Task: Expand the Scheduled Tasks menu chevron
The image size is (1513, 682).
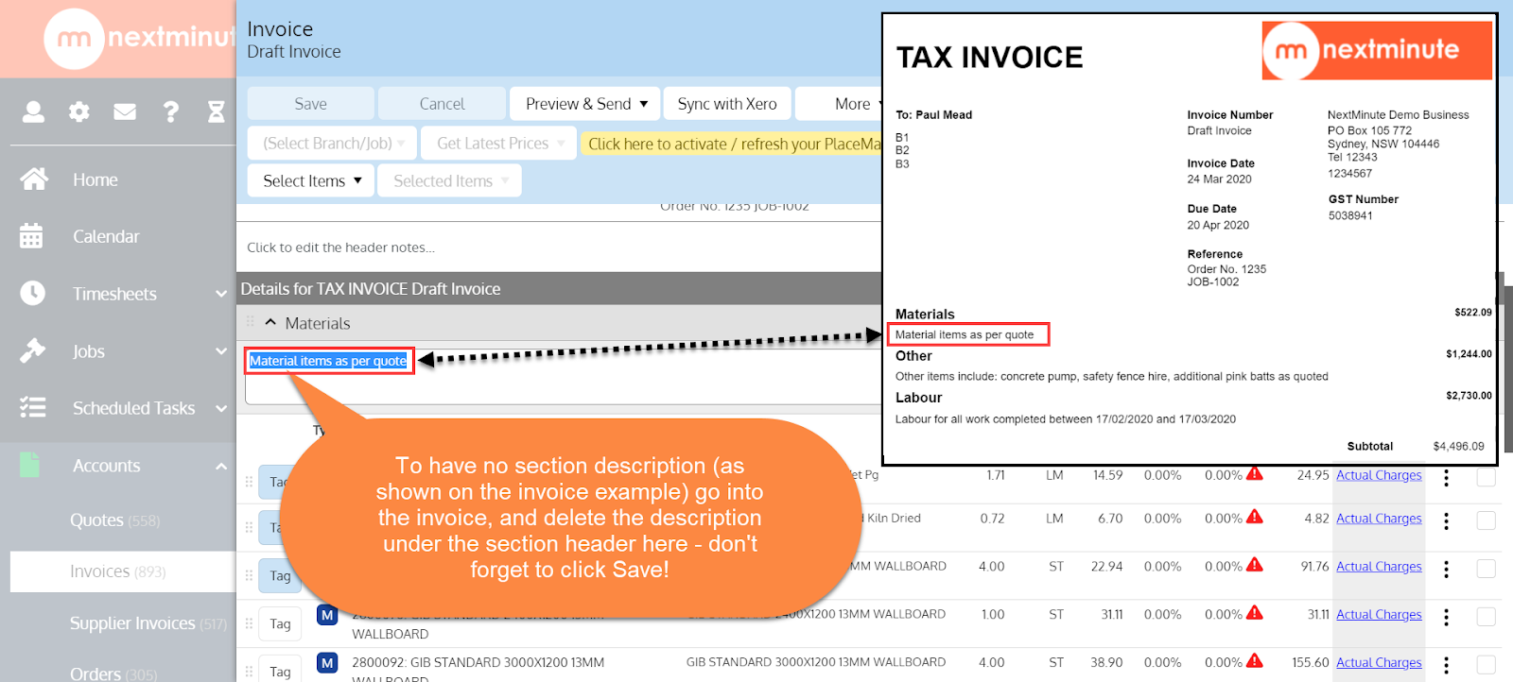Action: (221, 408)
